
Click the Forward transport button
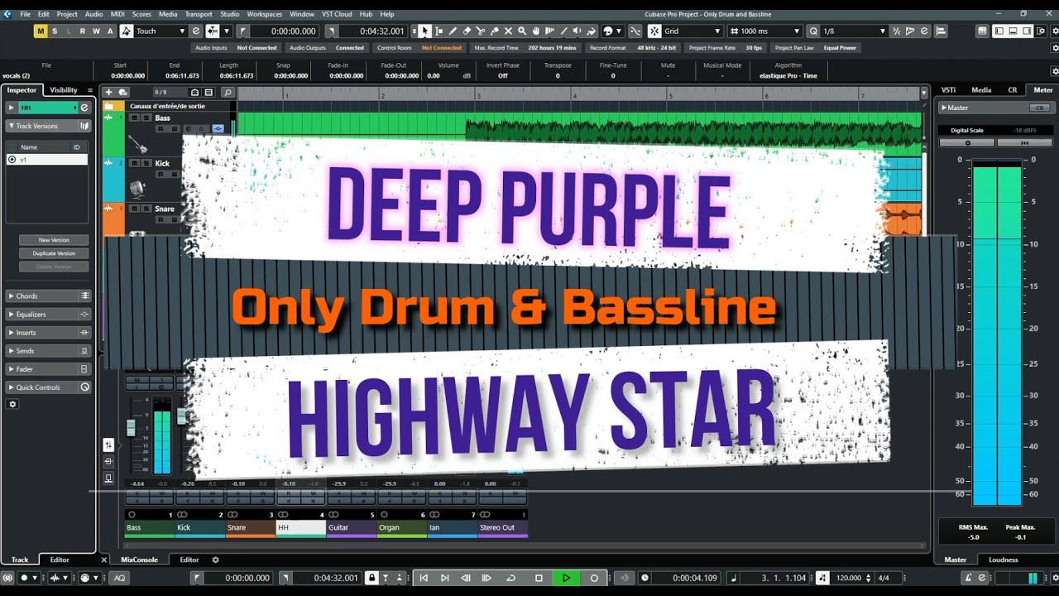(486, 578)
